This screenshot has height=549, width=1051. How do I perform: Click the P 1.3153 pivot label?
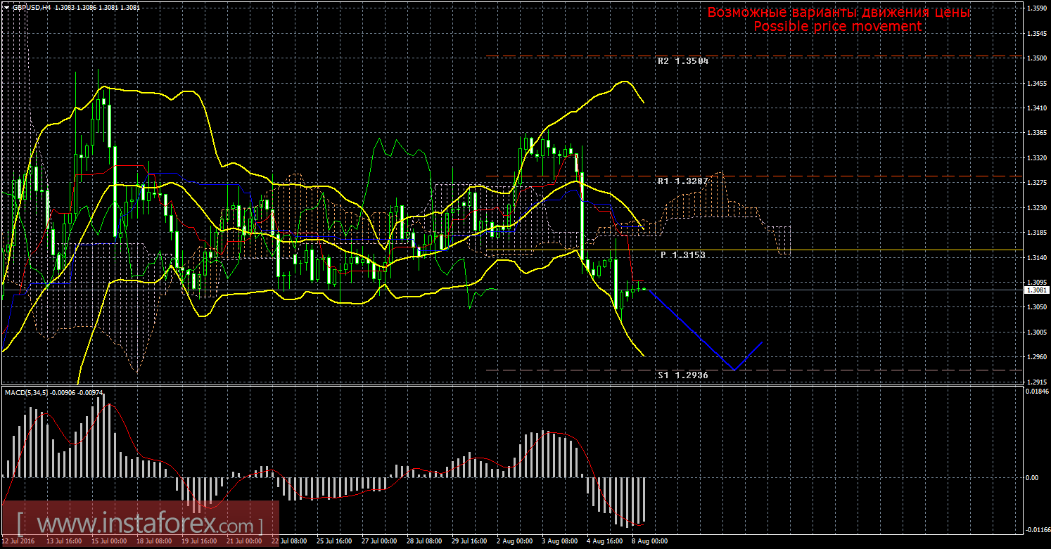click(682, 255)
